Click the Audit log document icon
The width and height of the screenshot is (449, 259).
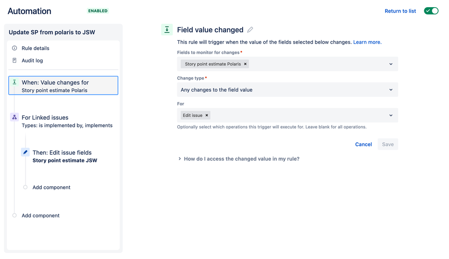click(14, 60)
